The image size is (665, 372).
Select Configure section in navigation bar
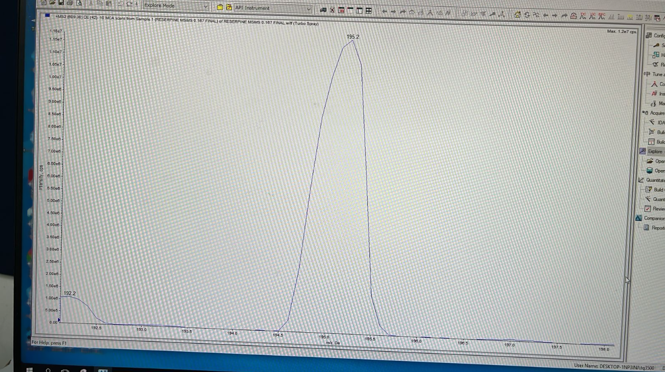[x=654, y=36]
